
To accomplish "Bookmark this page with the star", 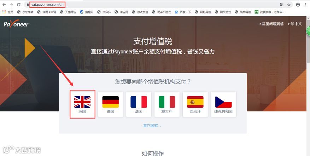I will (x=289, y=5).
